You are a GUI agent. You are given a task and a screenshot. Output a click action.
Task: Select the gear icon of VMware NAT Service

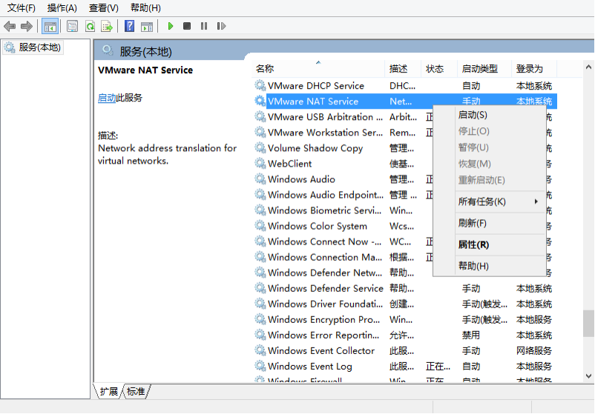pos(260,101)
